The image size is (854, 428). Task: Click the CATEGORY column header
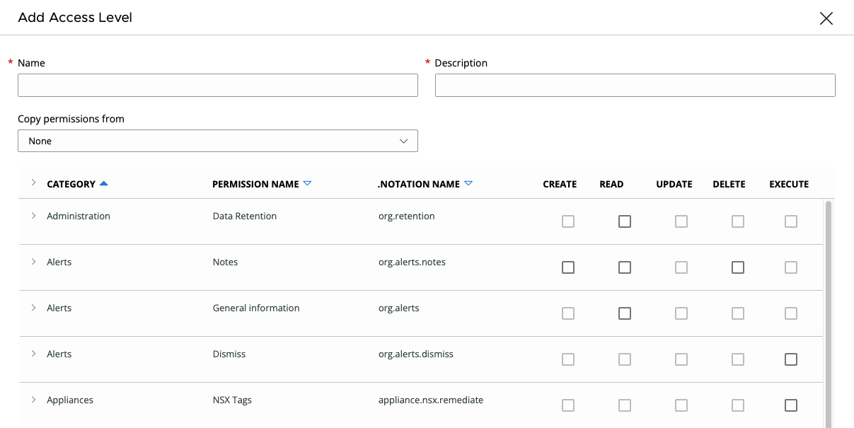71,184
